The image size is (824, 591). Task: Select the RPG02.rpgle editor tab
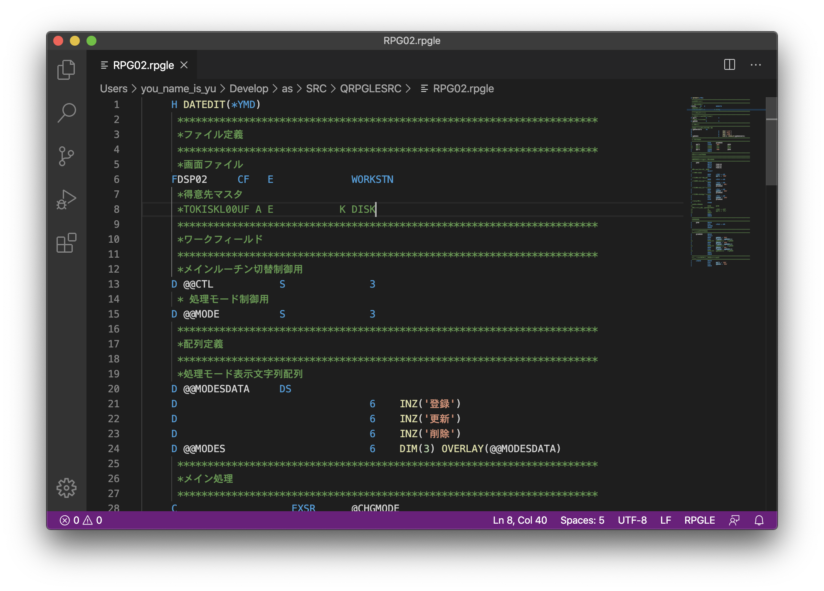point(143,65)
